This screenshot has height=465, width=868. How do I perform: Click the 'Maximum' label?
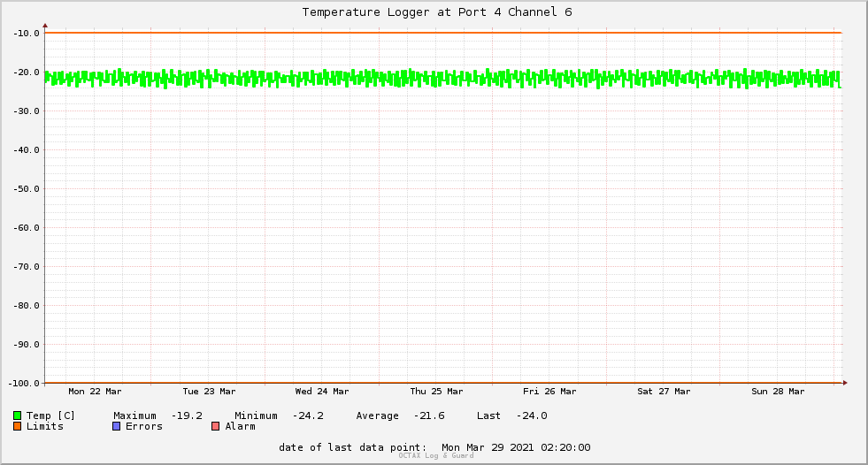tap(134, 415)
